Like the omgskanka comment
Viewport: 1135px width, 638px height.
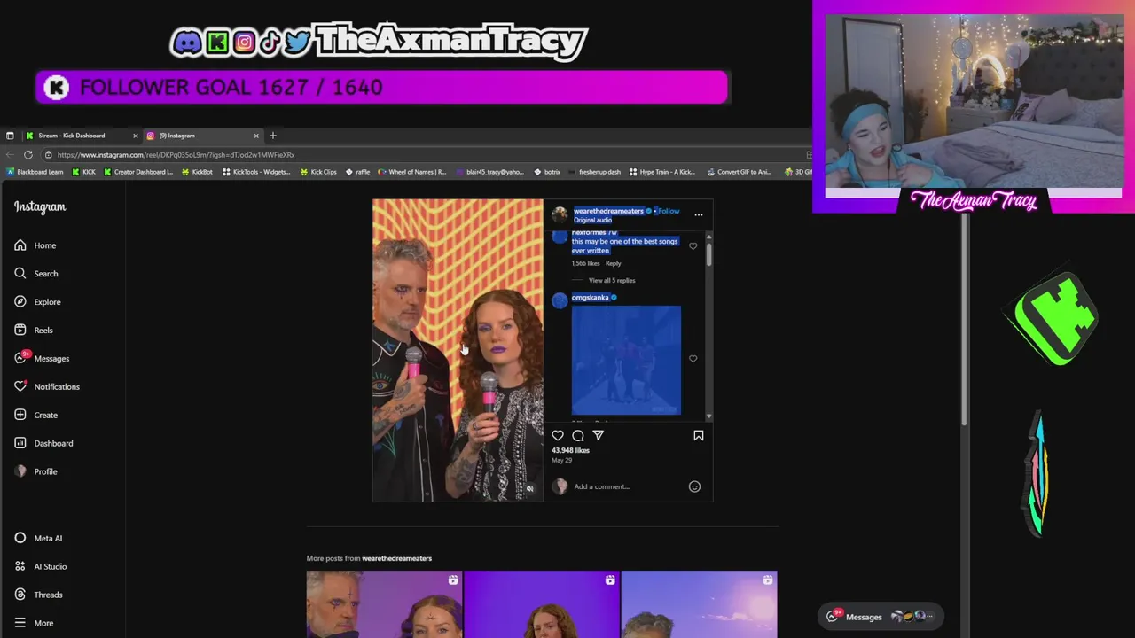coord(693,359)
